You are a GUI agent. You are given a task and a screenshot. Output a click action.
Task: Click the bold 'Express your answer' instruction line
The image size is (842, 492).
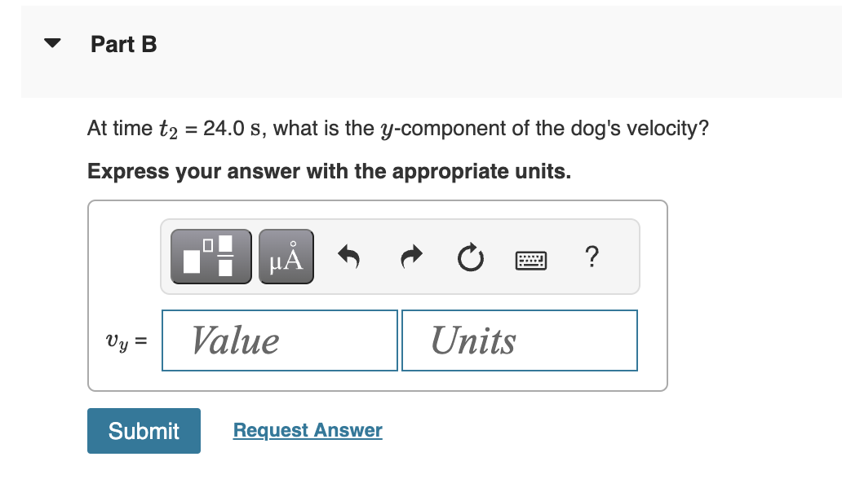[330, 171]
